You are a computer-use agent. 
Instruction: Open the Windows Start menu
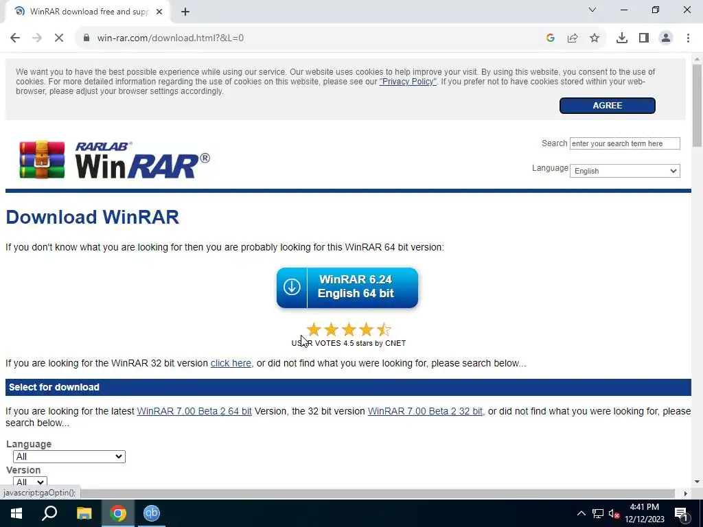point(16,513)
